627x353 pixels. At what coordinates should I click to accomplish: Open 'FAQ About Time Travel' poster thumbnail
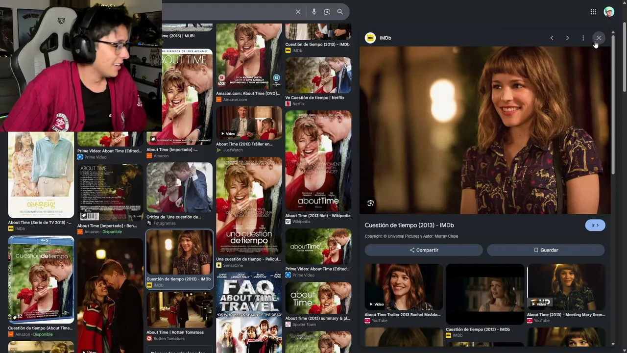pos(249,313)
